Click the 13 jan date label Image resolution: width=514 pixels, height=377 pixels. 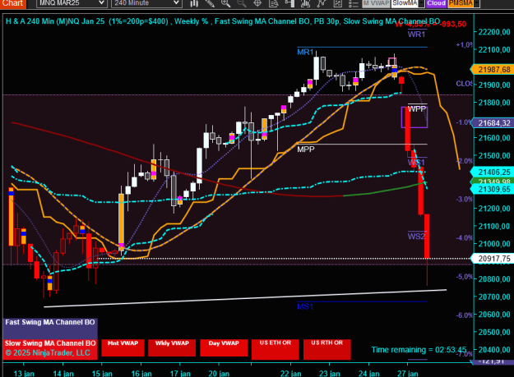pyautogui.click(x=24, y=374)
